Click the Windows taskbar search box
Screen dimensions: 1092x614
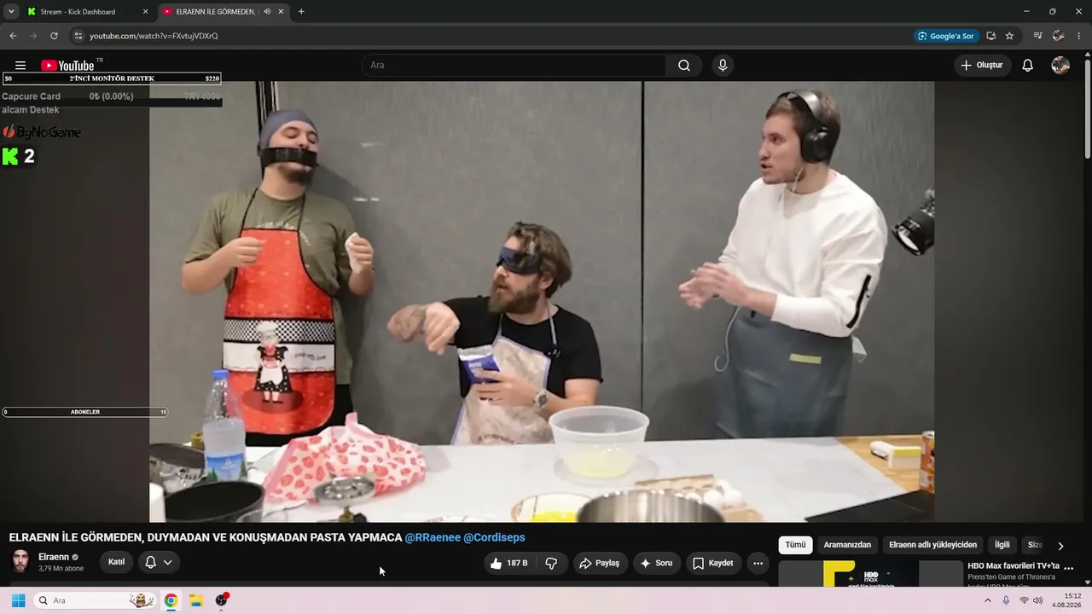point(96,600)
